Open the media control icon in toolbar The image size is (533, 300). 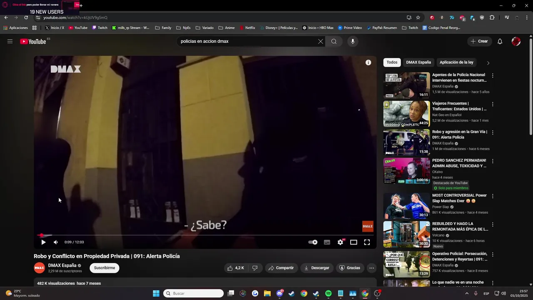click(507, 17)
